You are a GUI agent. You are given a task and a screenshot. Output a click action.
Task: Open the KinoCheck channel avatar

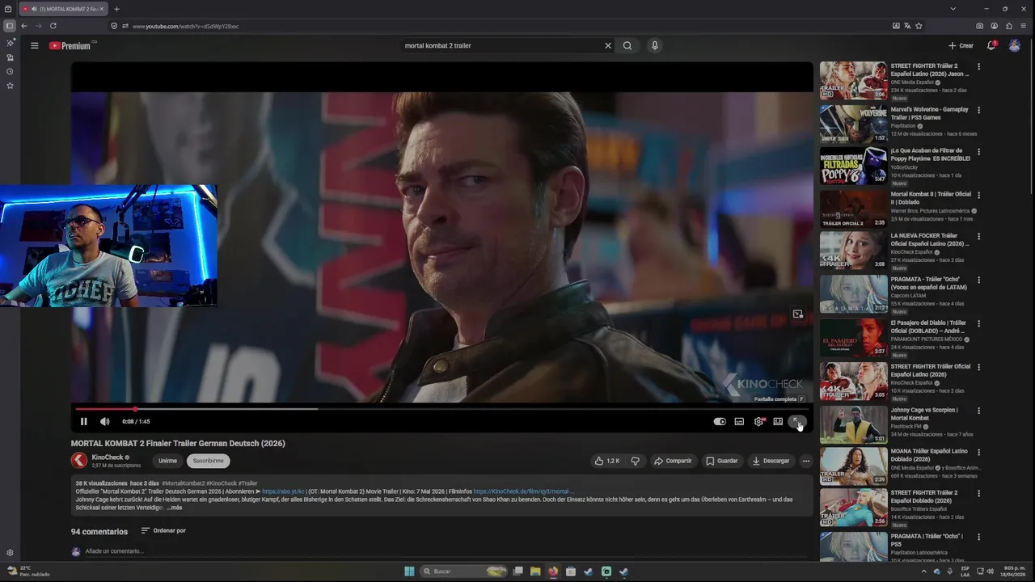pos(79,461)
